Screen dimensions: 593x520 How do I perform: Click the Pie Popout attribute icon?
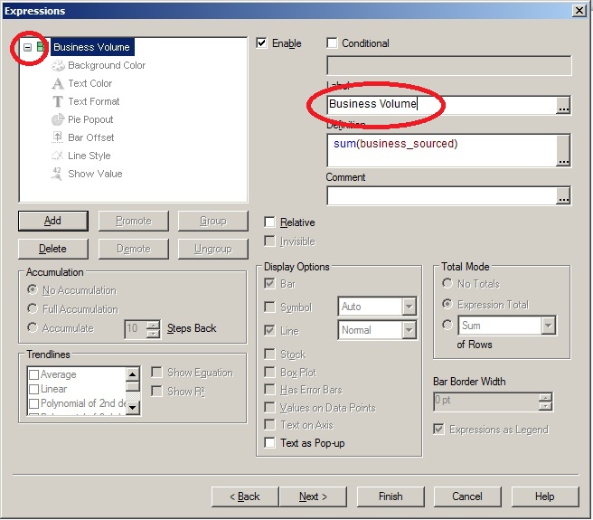coord(58,119)
